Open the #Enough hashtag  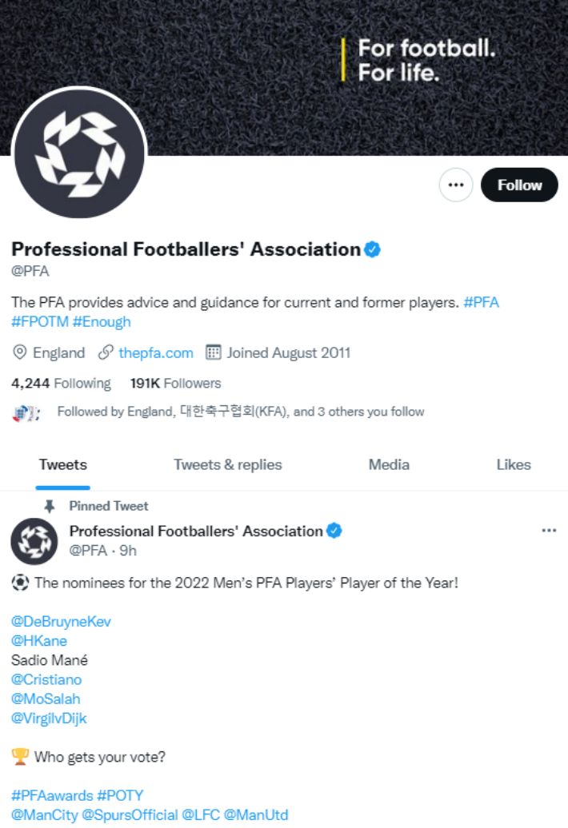[102, 322]
